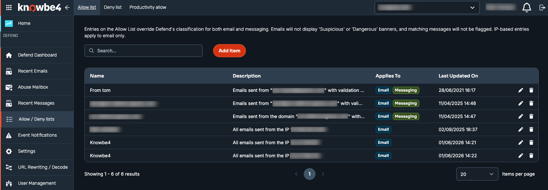Click the Add item button
Viewport: 548px width, 190px height.
(230, 51)
